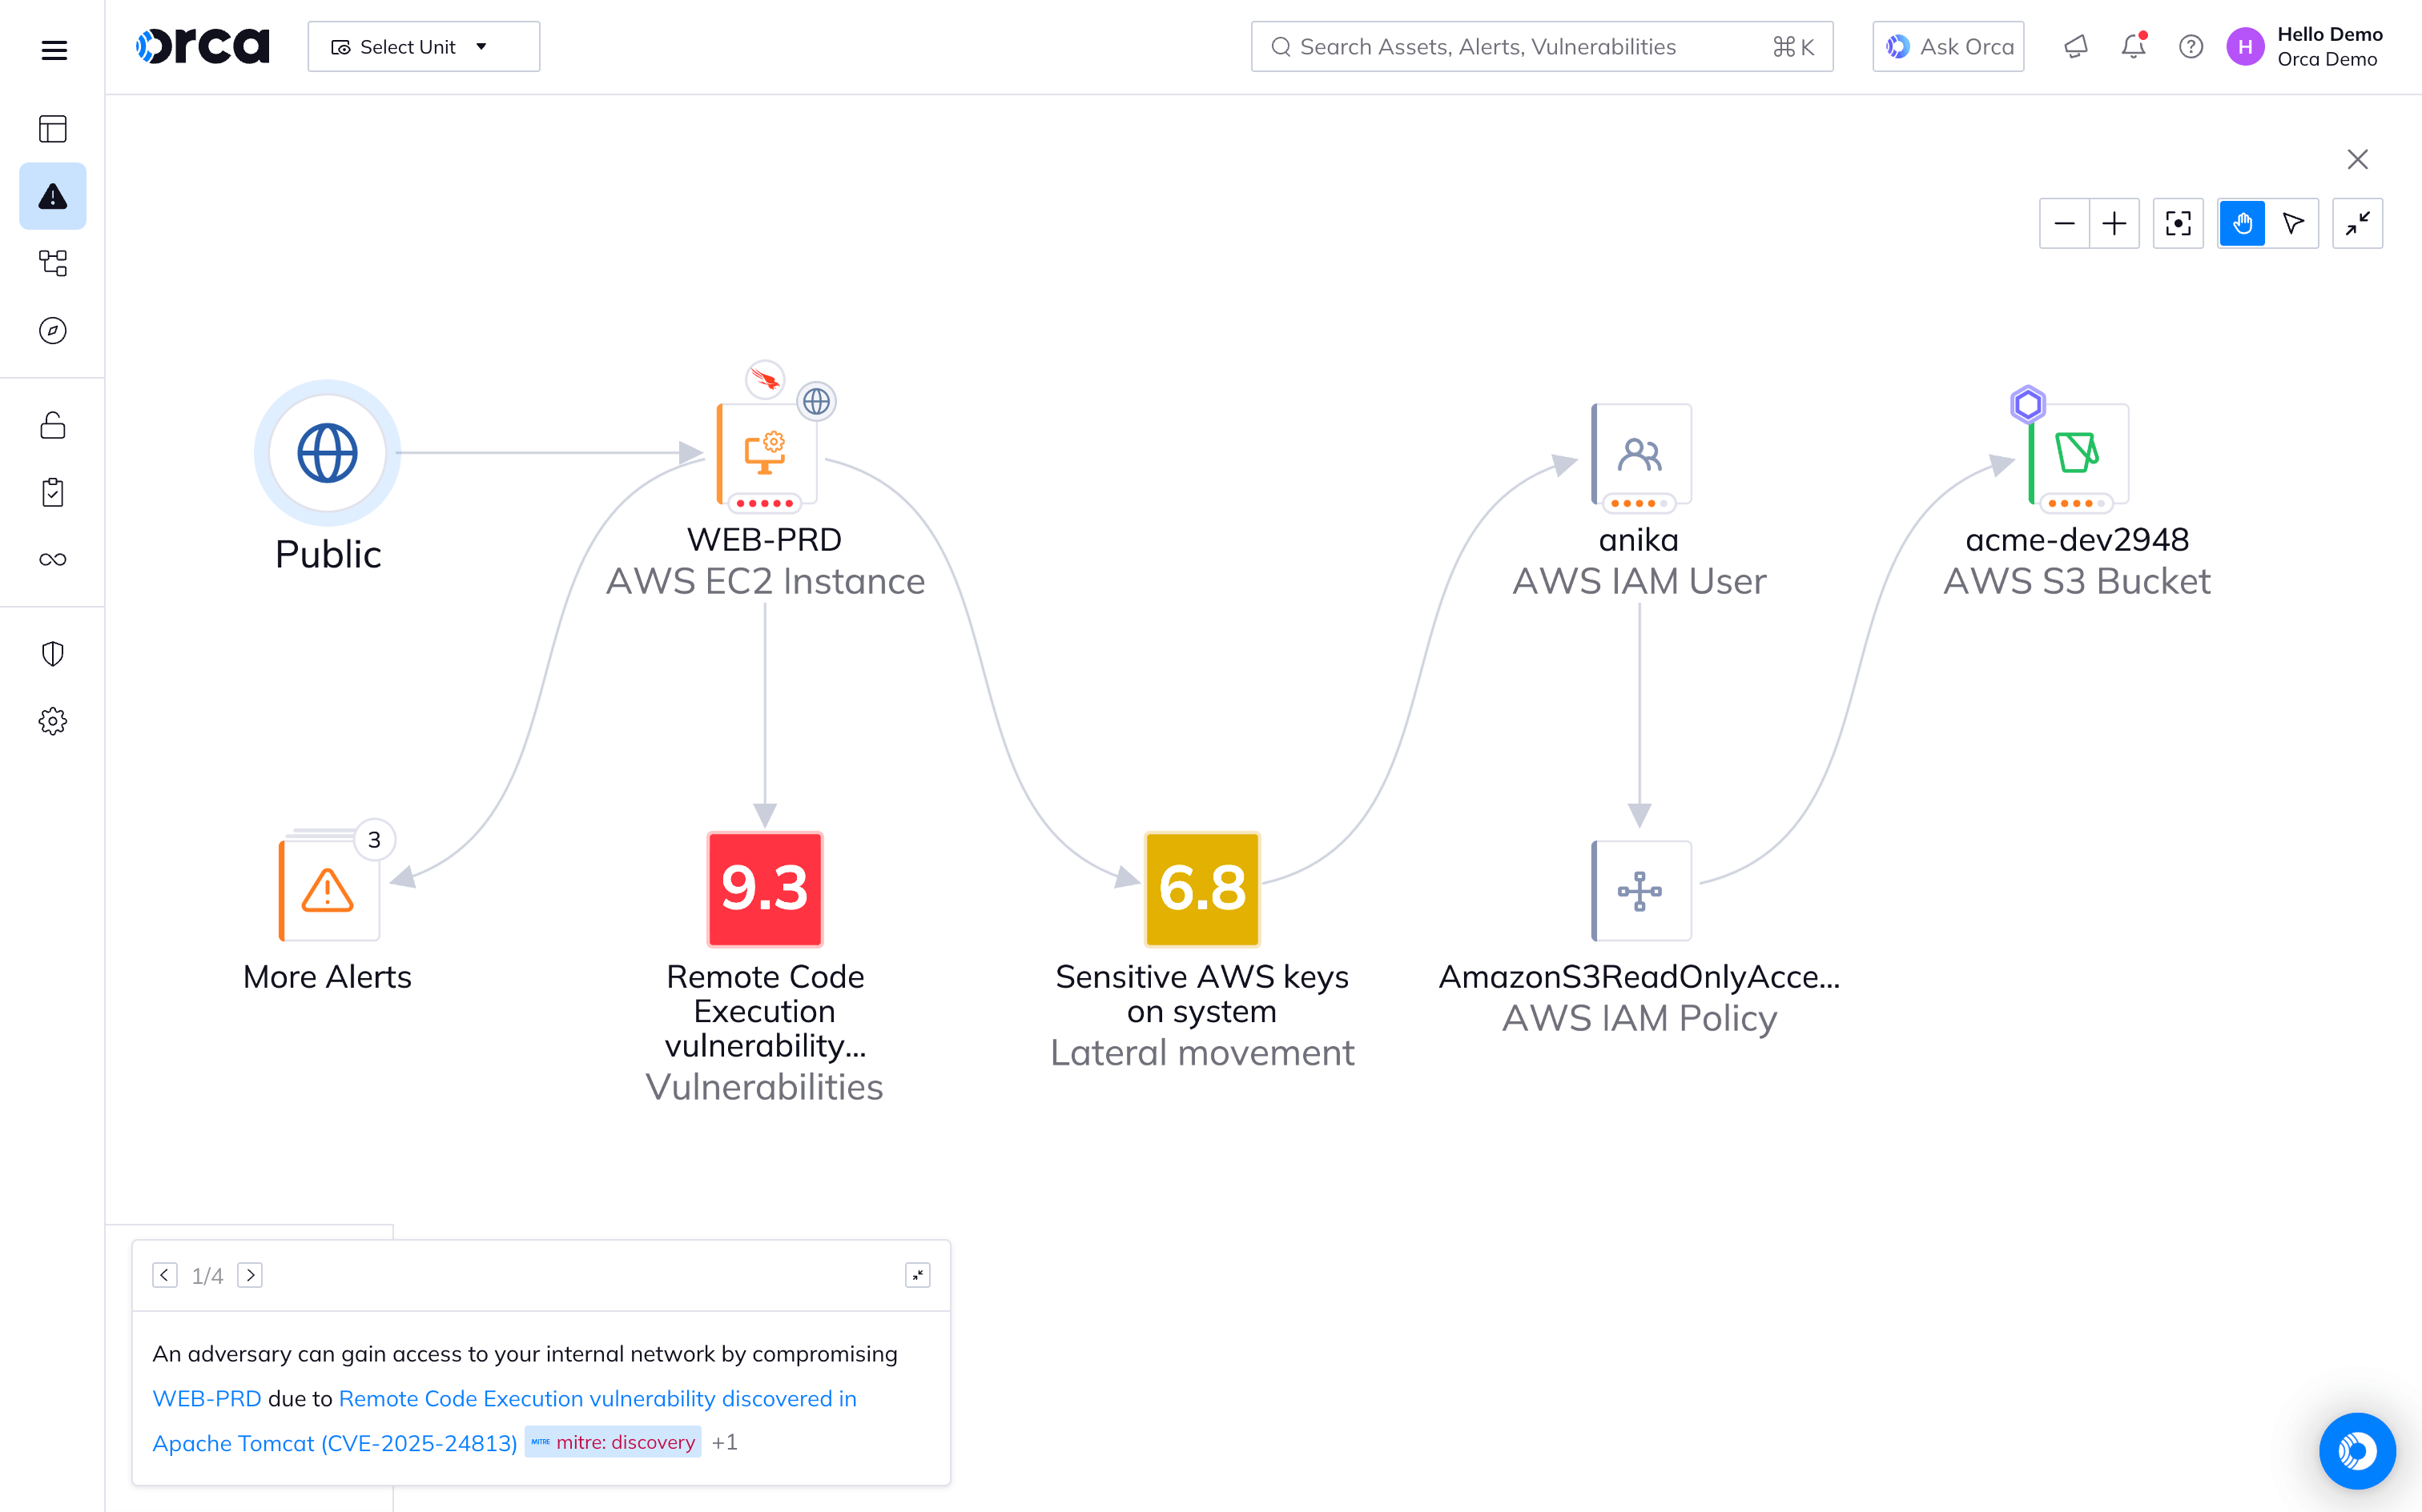The width and height of the screenshot is (2422, 1512).
Task: Click the Ask Orca button
Action: 1948,47
